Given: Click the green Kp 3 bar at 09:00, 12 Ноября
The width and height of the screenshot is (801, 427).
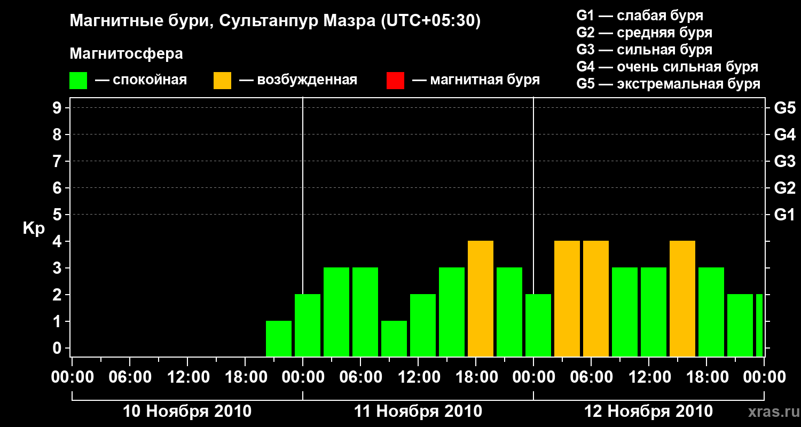Looking at the screenshot, I should point(625,312).
